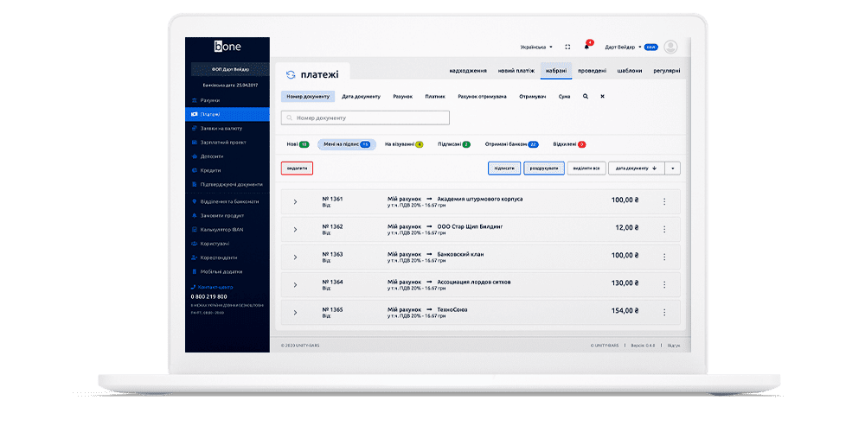The width and height of the screenshot is (865, 432).
Task: Click the Номер документу search field
Action: pyautogui.click(x=366, y=118)
